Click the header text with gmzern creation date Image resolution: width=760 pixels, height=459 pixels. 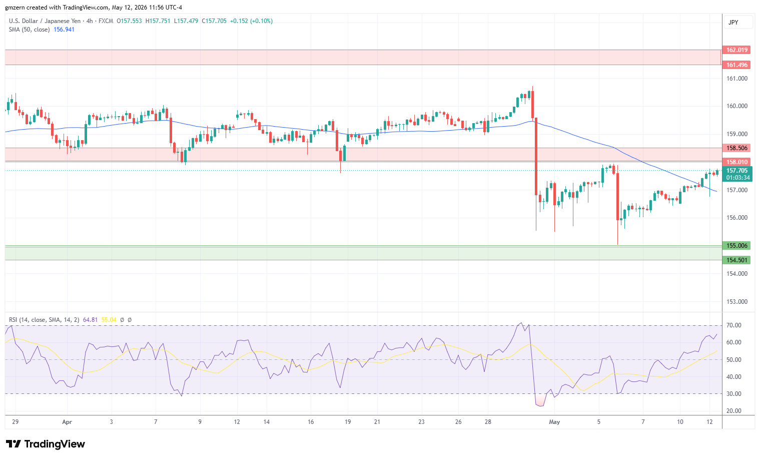click(x=94, y=8)
